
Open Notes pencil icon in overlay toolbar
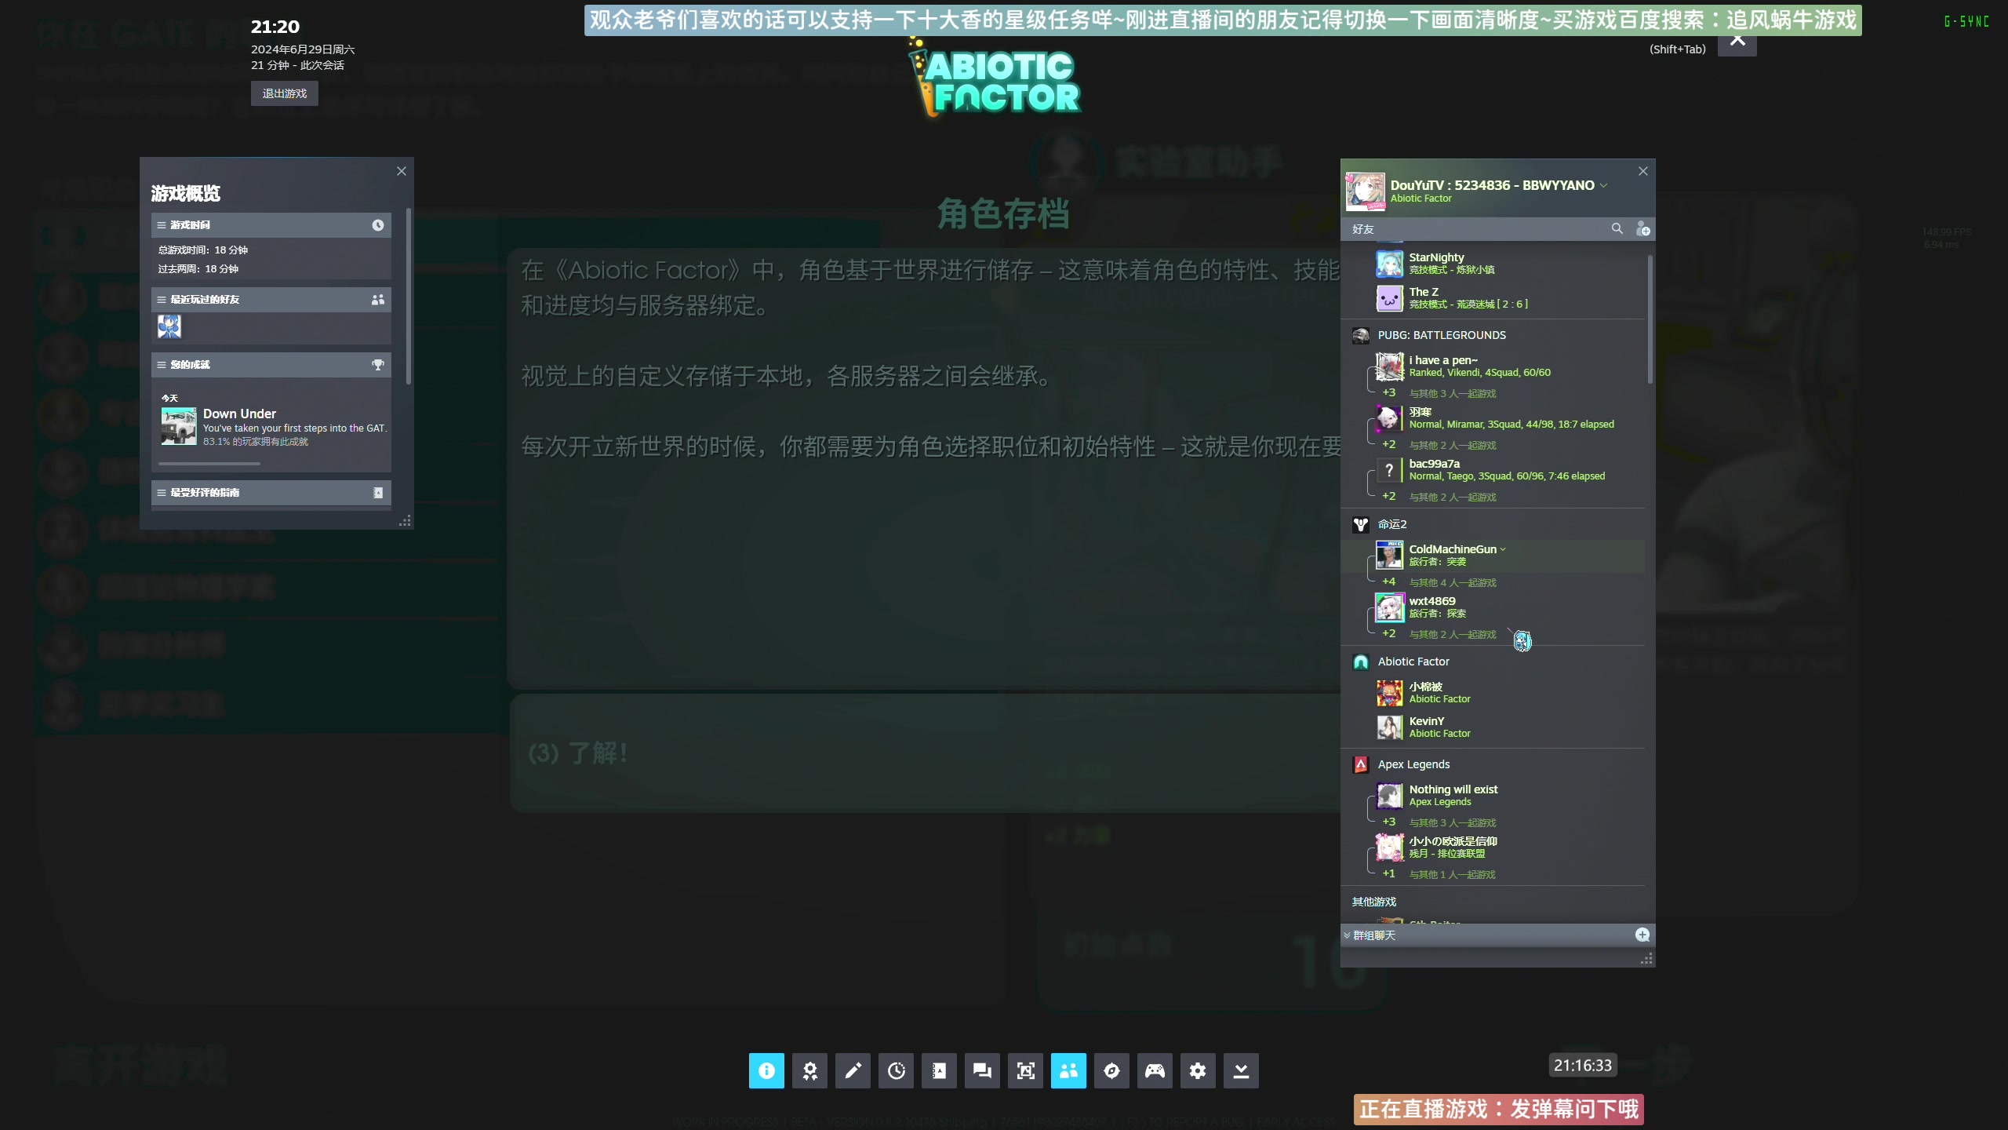click(853, 1070)
